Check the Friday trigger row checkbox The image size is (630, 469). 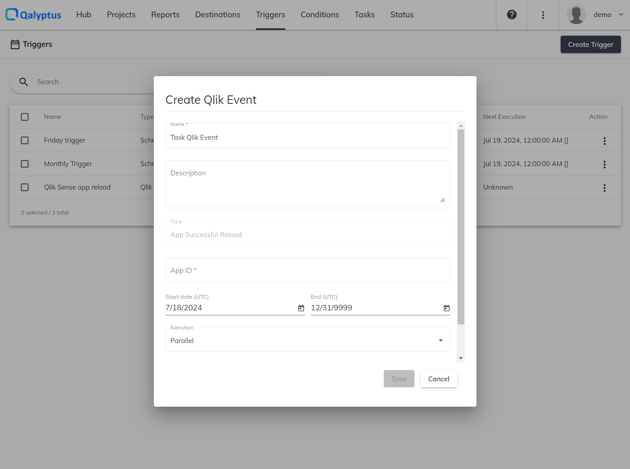click(x=25, y=140)
